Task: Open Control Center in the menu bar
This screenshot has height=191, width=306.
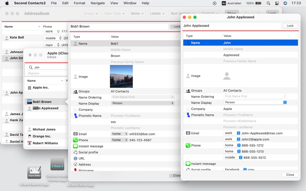Action: click(277, 3)
